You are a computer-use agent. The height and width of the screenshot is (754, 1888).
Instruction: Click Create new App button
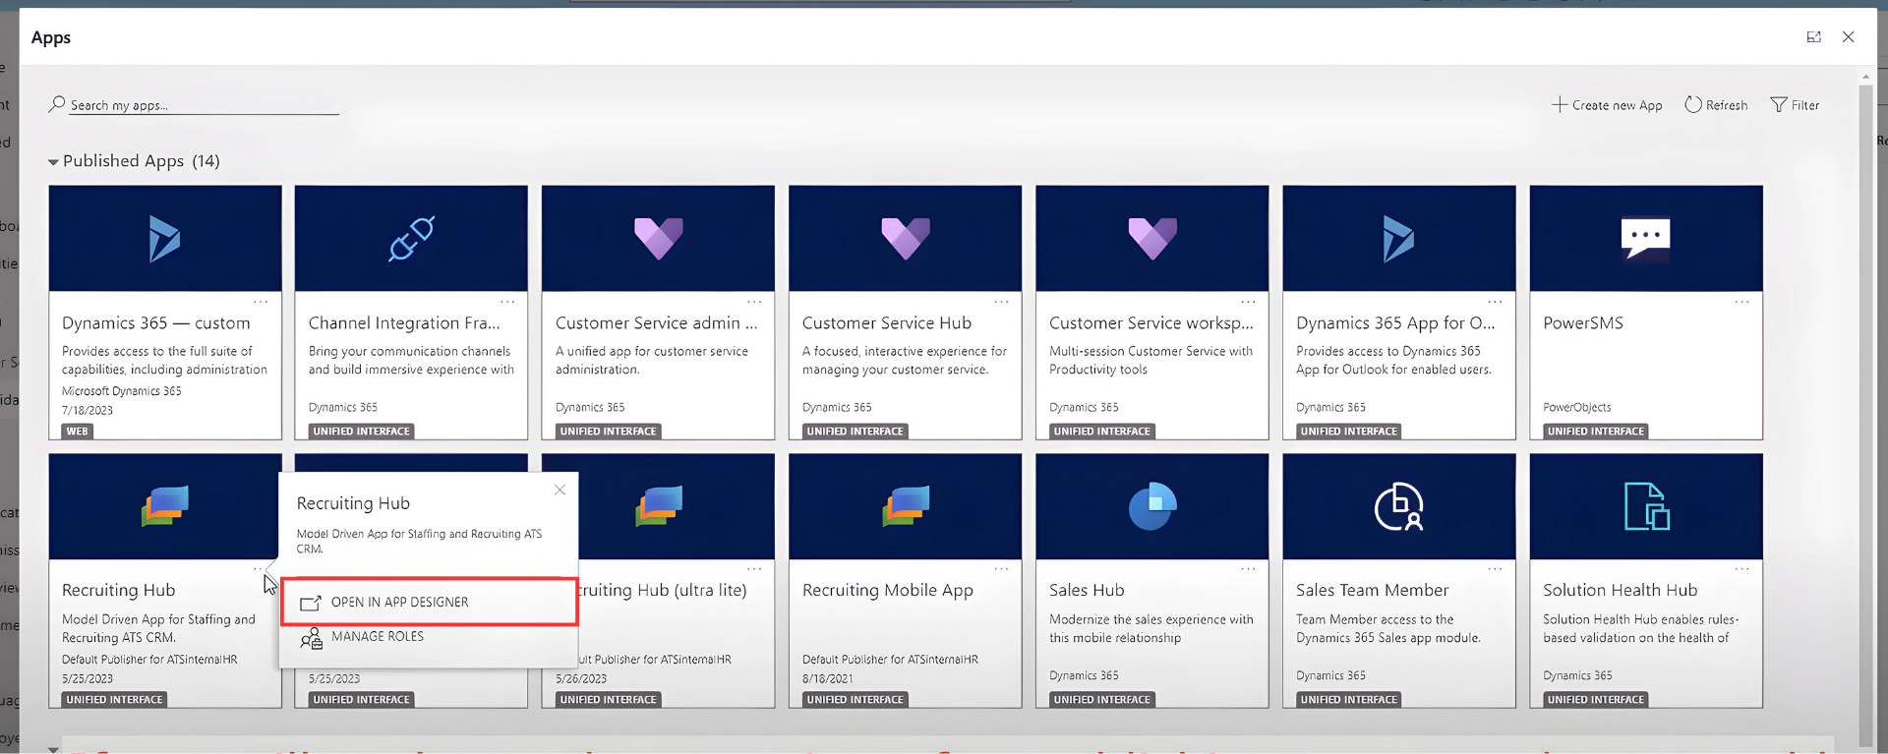pyautogui.click(x=1607, y=105)
